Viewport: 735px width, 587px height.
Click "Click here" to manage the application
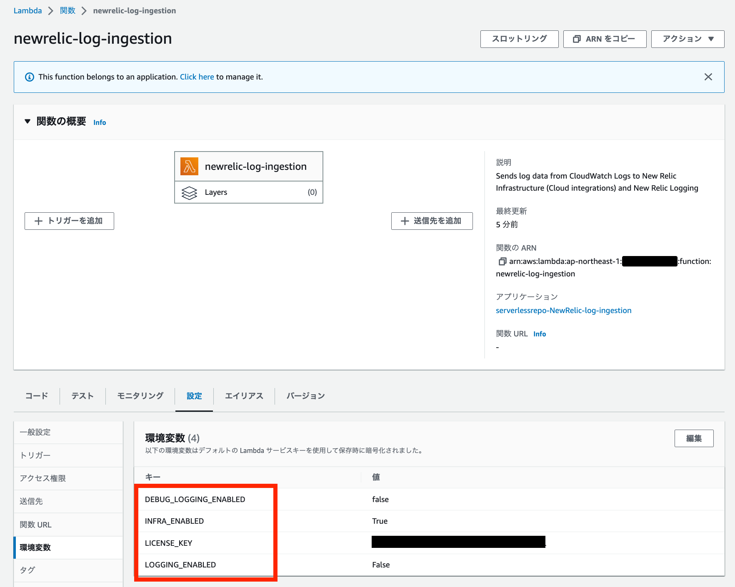click(197, 77)
